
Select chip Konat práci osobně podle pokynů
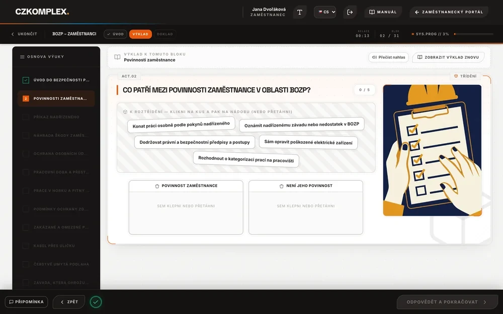click(181, 125)
